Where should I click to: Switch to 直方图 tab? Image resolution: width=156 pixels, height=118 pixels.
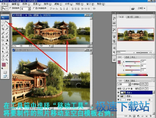coord(130,17)
